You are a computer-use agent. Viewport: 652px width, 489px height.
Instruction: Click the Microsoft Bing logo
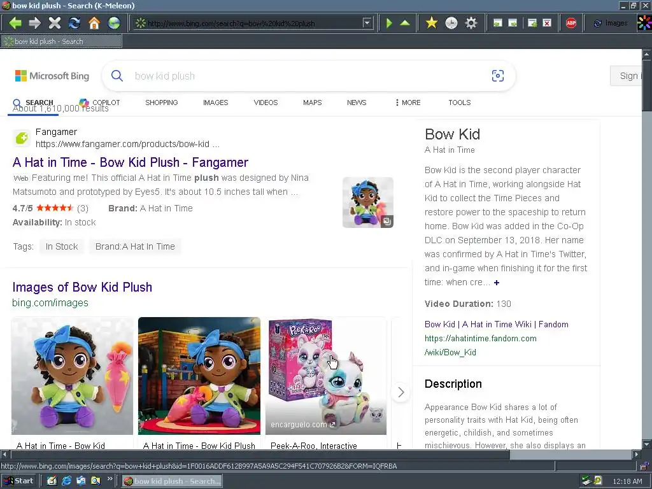click(52, 76)
